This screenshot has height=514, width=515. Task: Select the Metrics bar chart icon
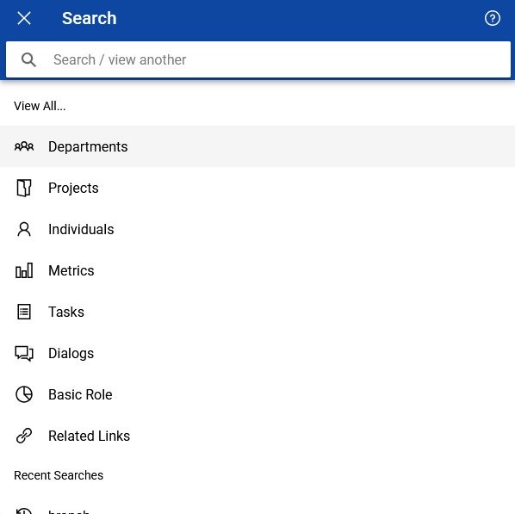pos(24,270)
